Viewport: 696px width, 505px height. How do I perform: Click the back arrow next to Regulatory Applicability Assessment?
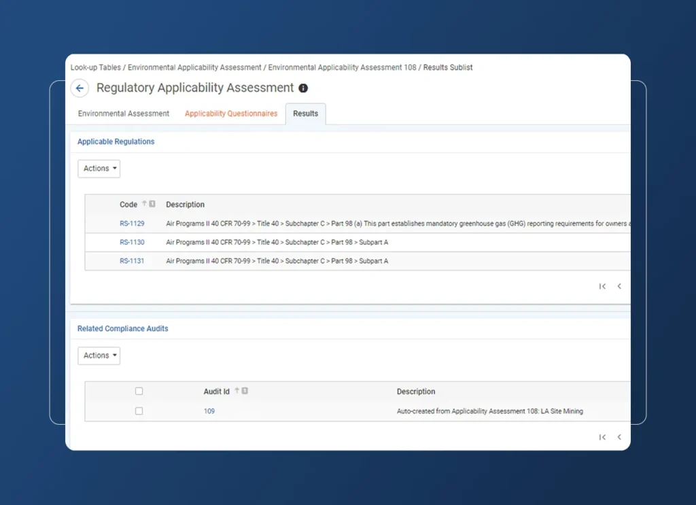(80, 88)
